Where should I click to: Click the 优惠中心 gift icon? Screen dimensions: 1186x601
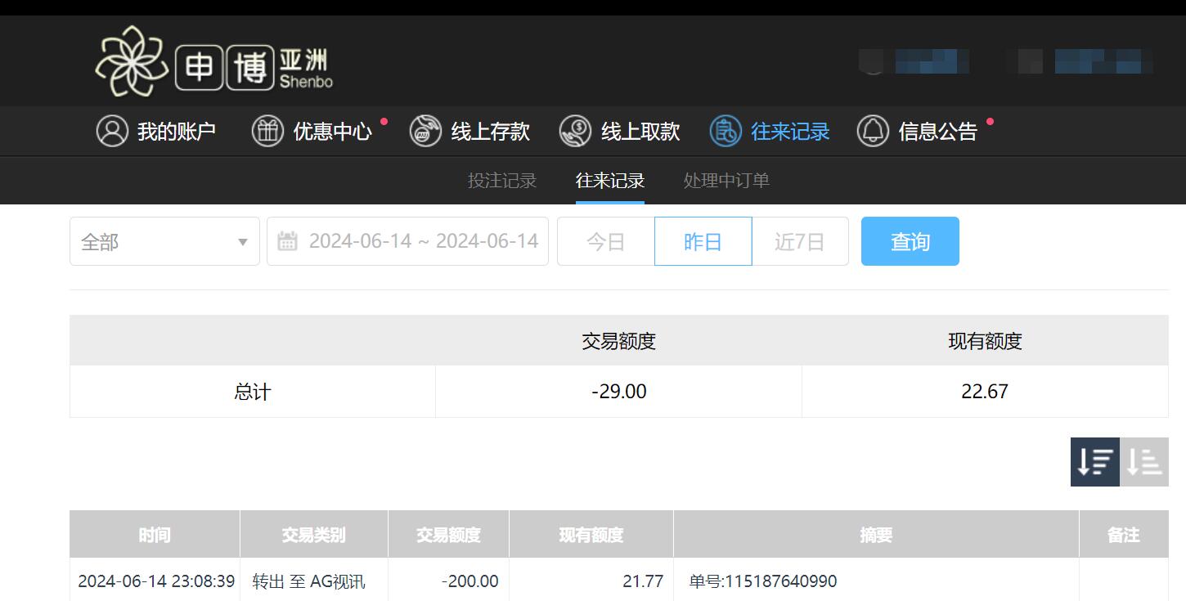click(267, 131)
